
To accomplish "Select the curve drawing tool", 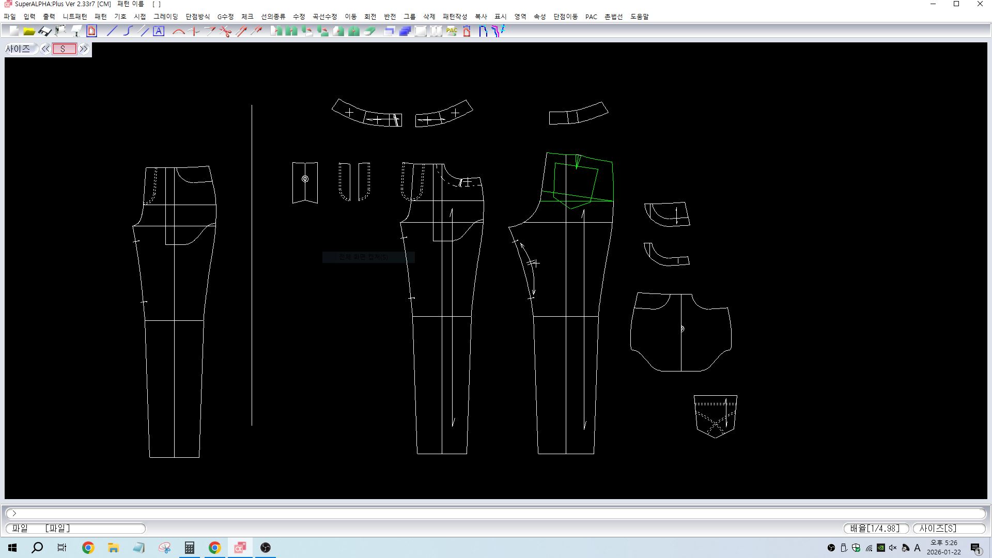I will pos(128,32).
